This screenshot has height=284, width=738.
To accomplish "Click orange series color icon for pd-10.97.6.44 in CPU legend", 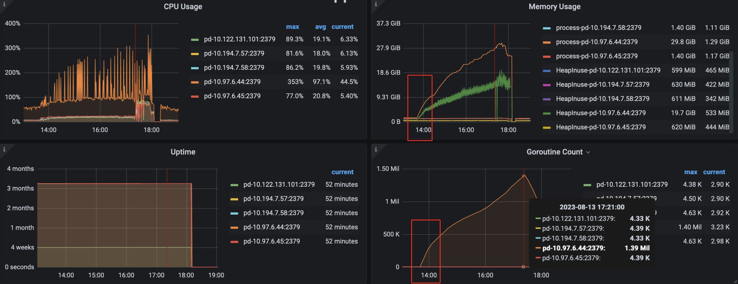I will pyautogui.click(x=195, y=82).
